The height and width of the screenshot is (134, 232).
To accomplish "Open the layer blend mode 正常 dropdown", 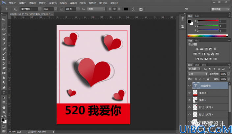I will point(197,74).
